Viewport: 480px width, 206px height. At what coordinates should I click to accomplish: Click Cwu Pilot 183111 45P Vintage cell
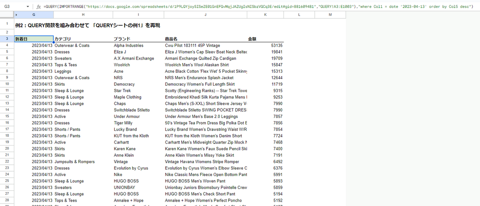point(205,46)
